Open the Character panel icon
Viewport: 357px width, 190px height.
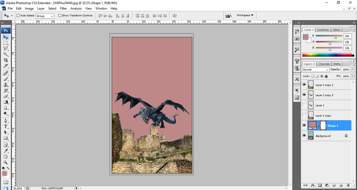297,80
